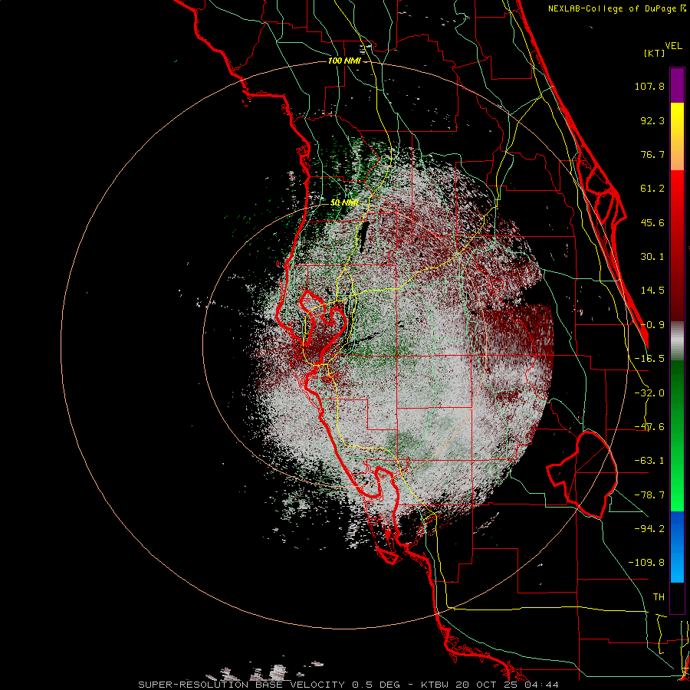
Task: Select the -63.1 scale value
Action: point(649,461)
